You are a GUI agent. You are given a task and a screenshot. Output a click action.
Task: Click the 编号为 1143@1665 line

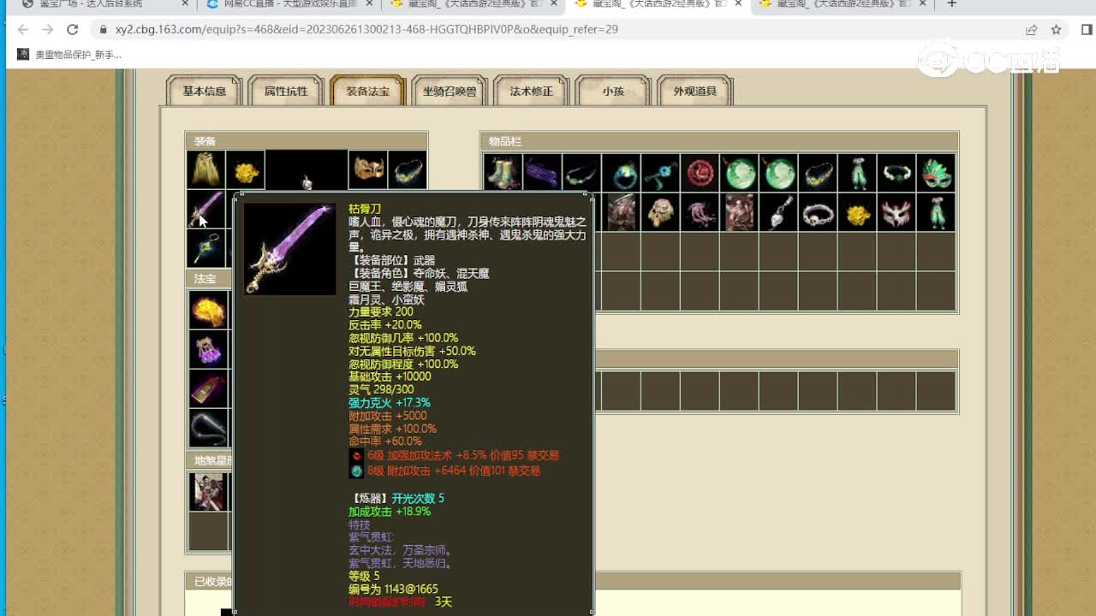click(x=393, y=589)
